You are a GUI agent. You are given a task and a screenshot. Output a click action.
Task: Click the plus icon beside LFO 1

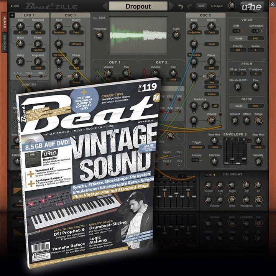pos(12,15)
